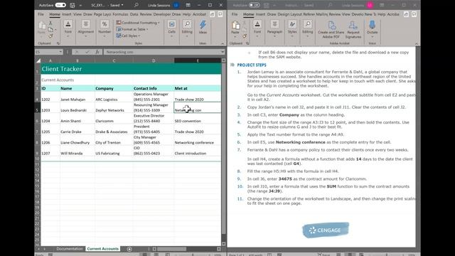Switch to the Documentation sheet tab
Image resolution: width=455 pixels, height=256 pixels.
[x=70, y=249]
